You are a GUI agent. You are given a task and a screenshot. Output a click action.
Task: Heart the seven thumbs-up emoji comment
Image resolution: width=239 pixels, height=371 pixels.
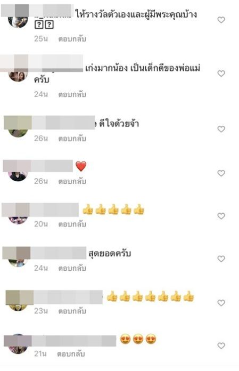tap(221, 303)
